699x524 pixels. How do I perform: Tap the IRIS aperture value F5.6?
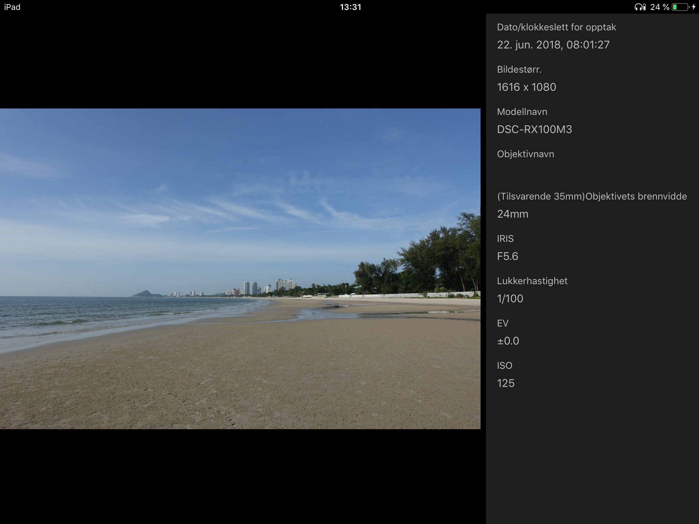507,256
